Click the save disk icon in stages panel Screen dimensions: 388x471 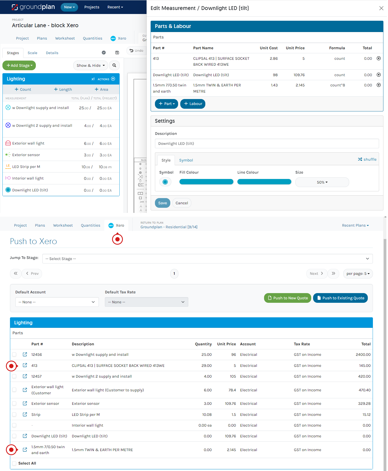117,53
